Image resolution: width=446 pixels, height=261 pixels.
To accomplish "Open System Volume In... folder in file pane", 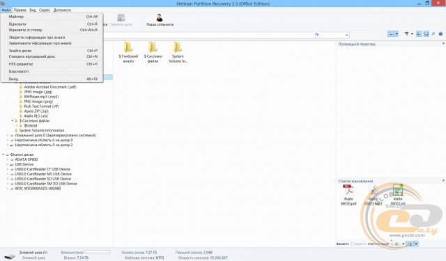I will (178, 52).
